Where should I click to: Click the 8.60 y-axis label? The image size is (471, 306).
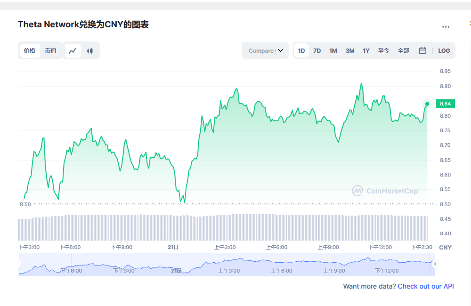click(x=445, y=175)
